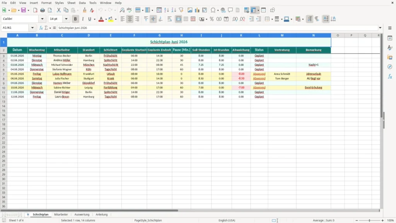Click the zoom in plus button

pyautogui.click(x=382, y=220)
